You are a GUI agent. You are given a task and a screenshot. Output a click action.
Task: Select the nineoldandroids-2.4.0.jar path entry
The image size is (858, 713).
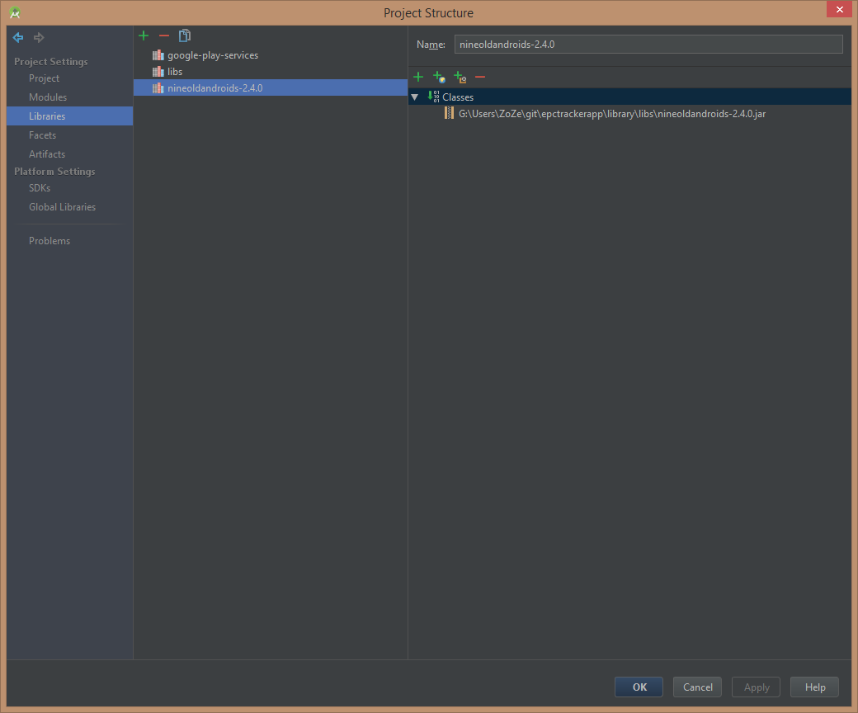pos(611,114)
